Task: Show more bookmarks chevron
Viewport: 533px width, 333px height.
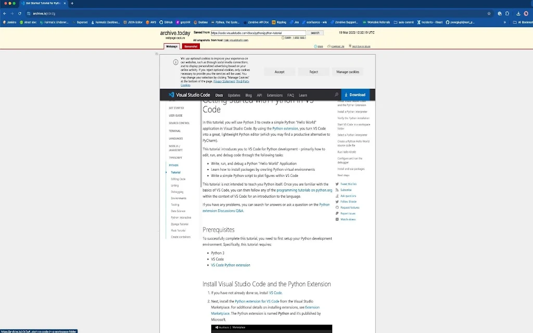Action: 505,22
